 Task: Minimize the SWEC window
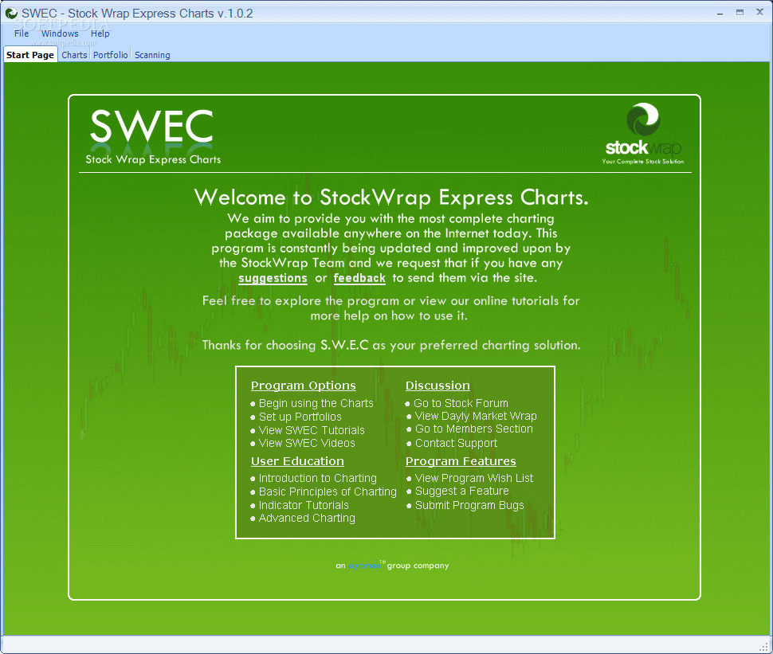tap(720, 13)
